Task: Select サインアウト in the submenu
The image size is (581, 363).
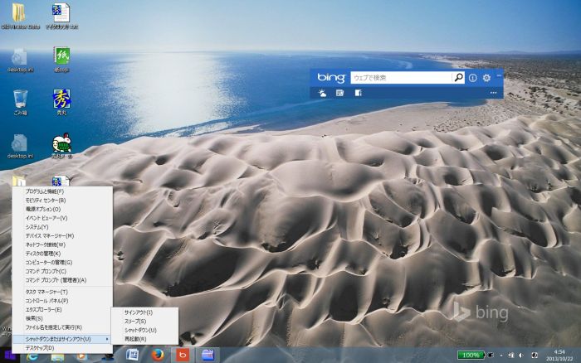Action: 139,312
